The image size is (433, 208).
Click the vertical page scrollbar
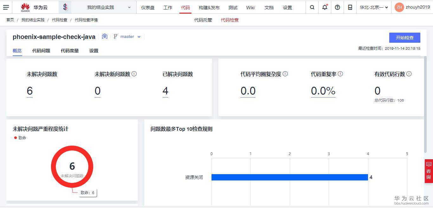pos(425,104)
